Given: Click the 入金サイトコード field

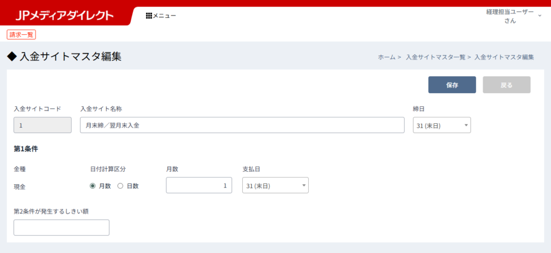Looking at the screenshot, I should [43, 125].
